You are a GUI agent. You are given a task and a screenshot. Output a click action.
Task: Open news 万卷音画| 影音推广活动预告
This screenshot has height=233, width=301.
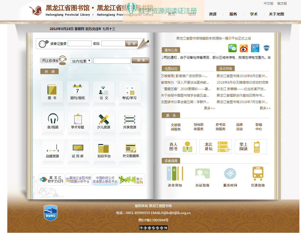(184, 76)
